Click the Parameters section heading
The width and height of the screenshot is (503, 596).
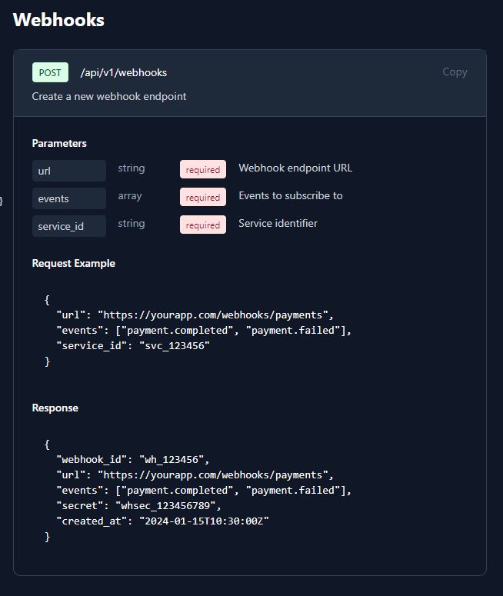pos(59,143)
